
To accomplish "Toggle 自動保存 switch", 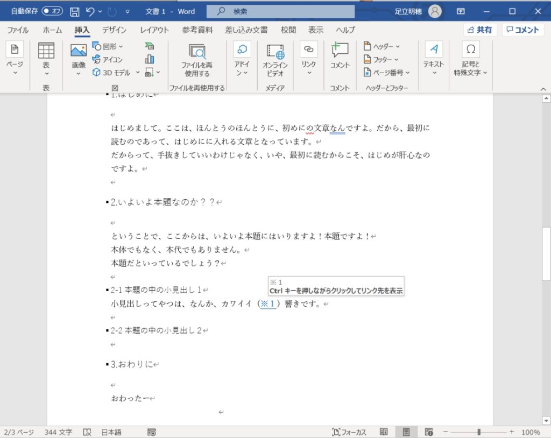I will tap(52, 11).
